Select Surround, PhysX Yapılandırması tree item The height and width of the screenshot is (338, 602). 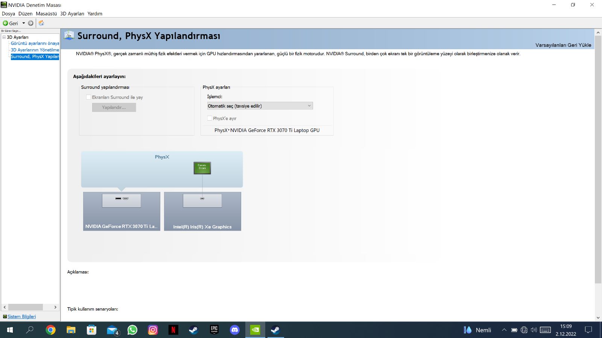[x=35, y=57]
